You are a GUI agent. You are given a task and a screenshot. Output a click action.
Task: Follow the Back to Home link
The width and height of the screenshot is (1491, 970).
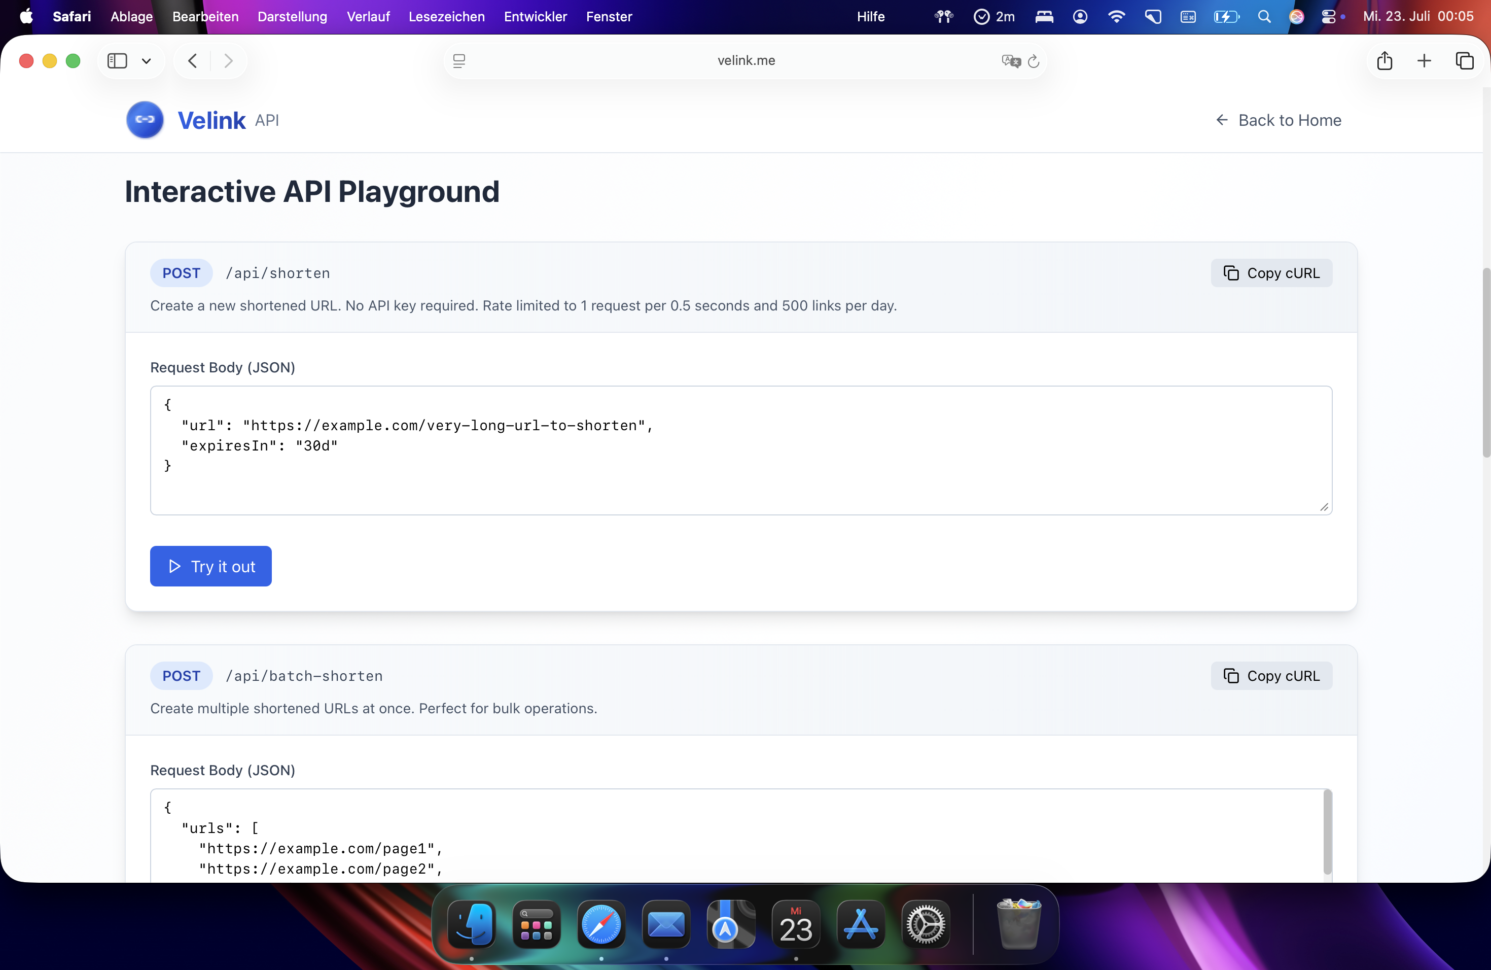(1278, 120)
